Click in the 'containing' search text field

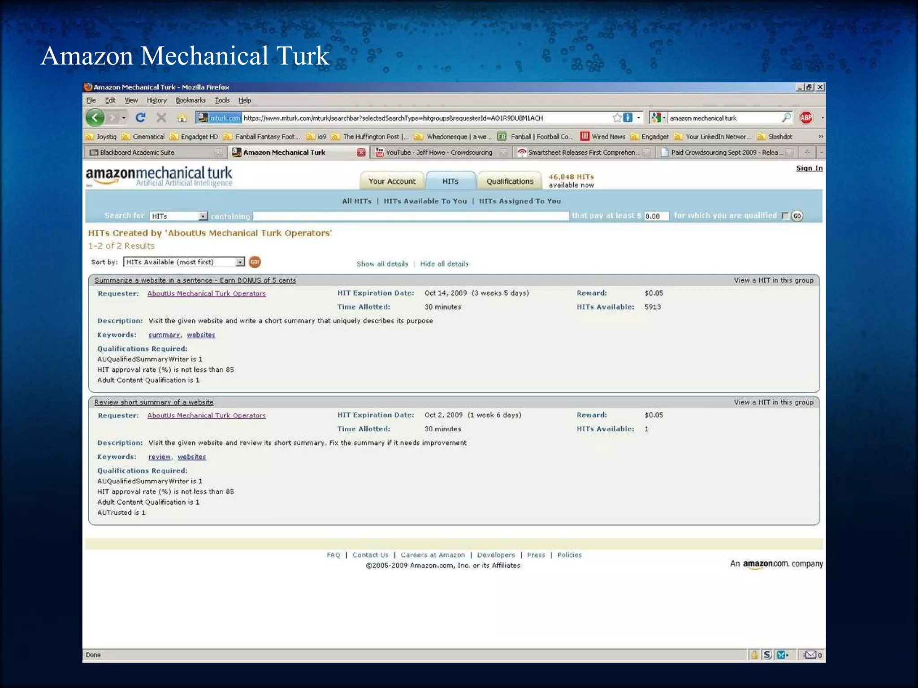coord(411,216)
